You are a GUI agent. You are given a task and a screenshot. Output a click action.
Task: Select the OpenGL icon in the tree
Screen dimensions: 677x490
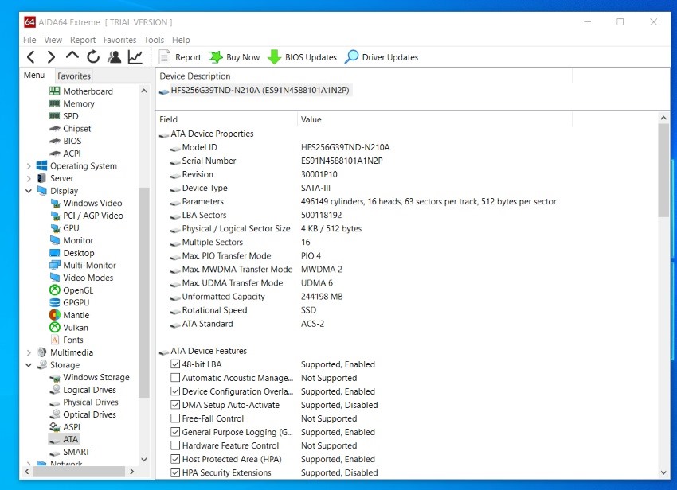pos(55,290)
